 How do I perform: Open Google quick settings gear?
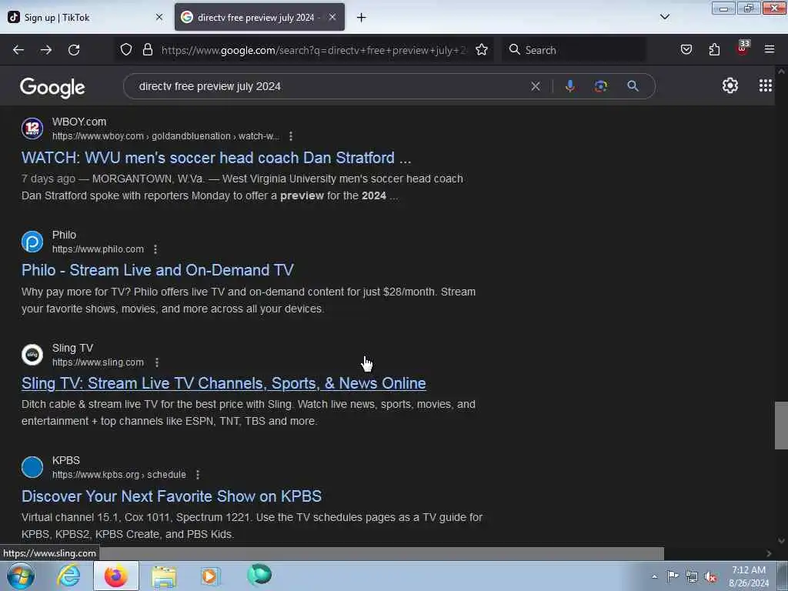(730, 85)
